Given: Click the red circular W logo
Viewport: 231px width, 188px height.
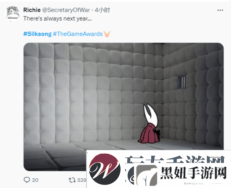Looking at the screenshot, I should coord(105,169).
